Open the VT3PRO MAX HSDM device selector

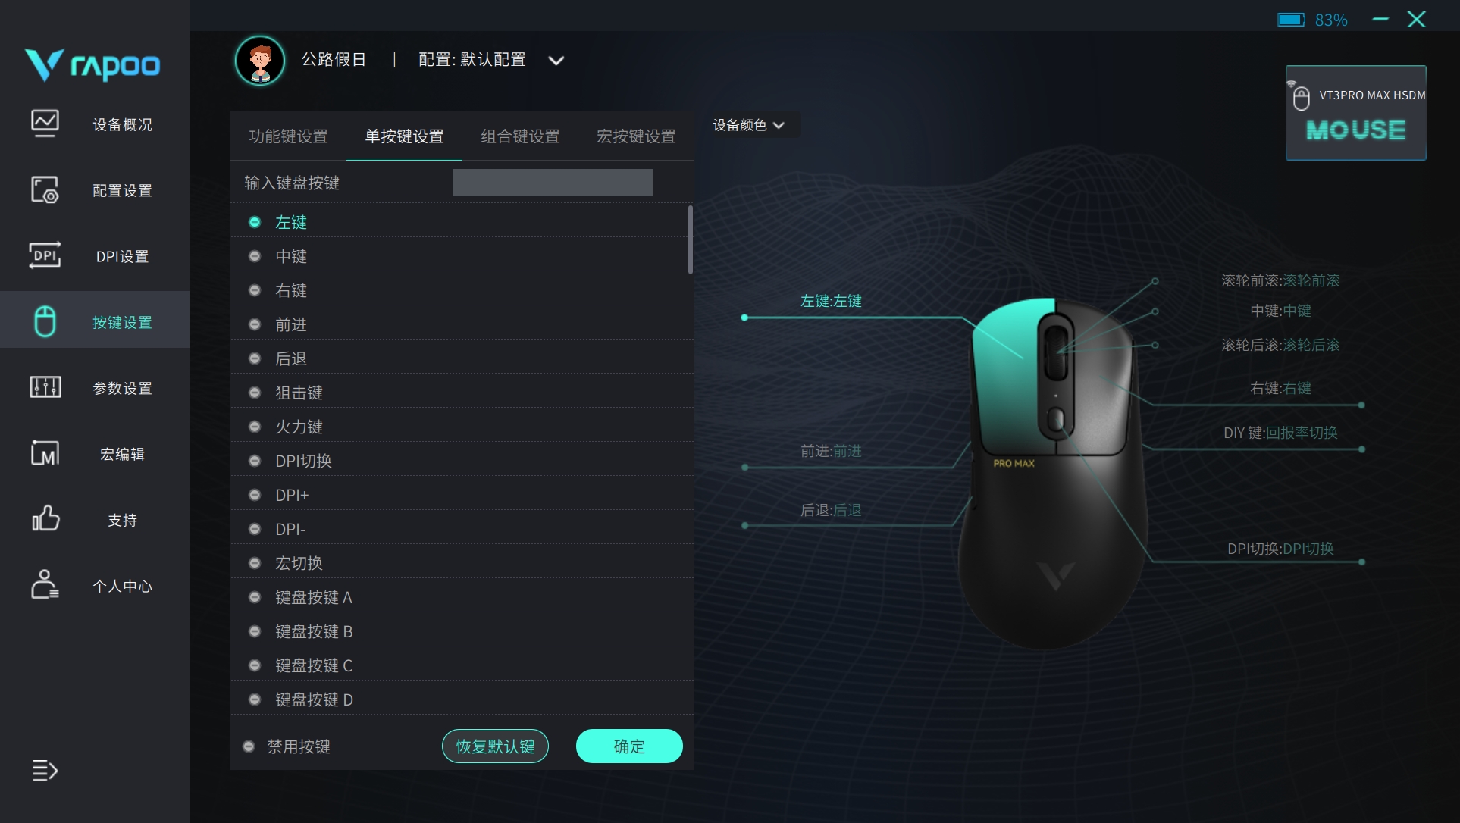[1355, 113]
